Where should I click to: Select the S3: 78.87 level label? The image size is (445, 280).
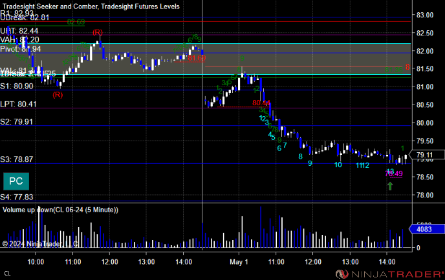point(17,159)
